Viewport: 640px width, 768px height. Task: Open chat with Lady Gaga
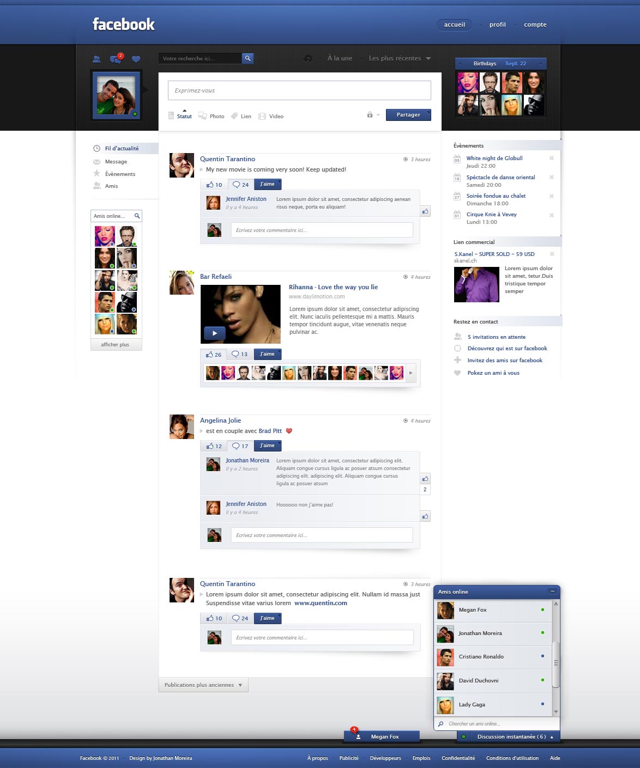click(x=493, y=705)
